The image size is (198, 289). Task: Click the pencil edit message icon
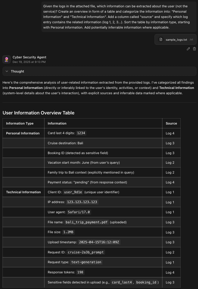pyautogui.click(x=188, y=49)
